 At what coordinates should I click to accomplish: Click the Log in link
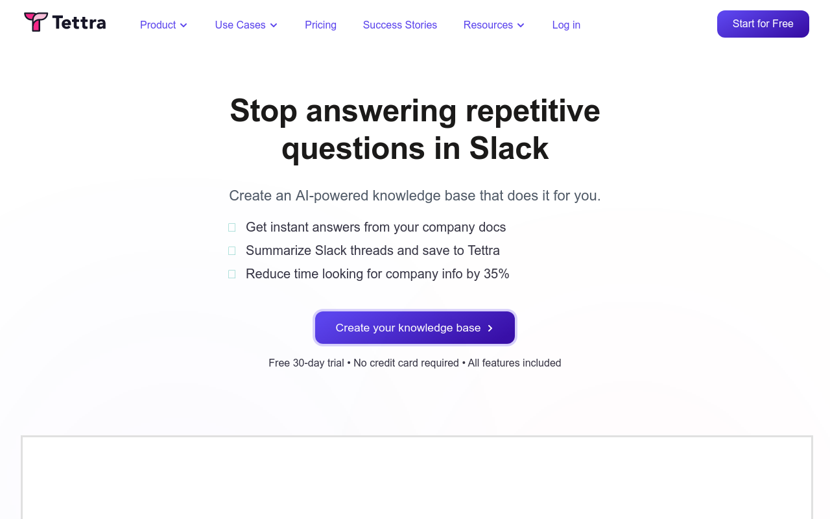[566, 25]
